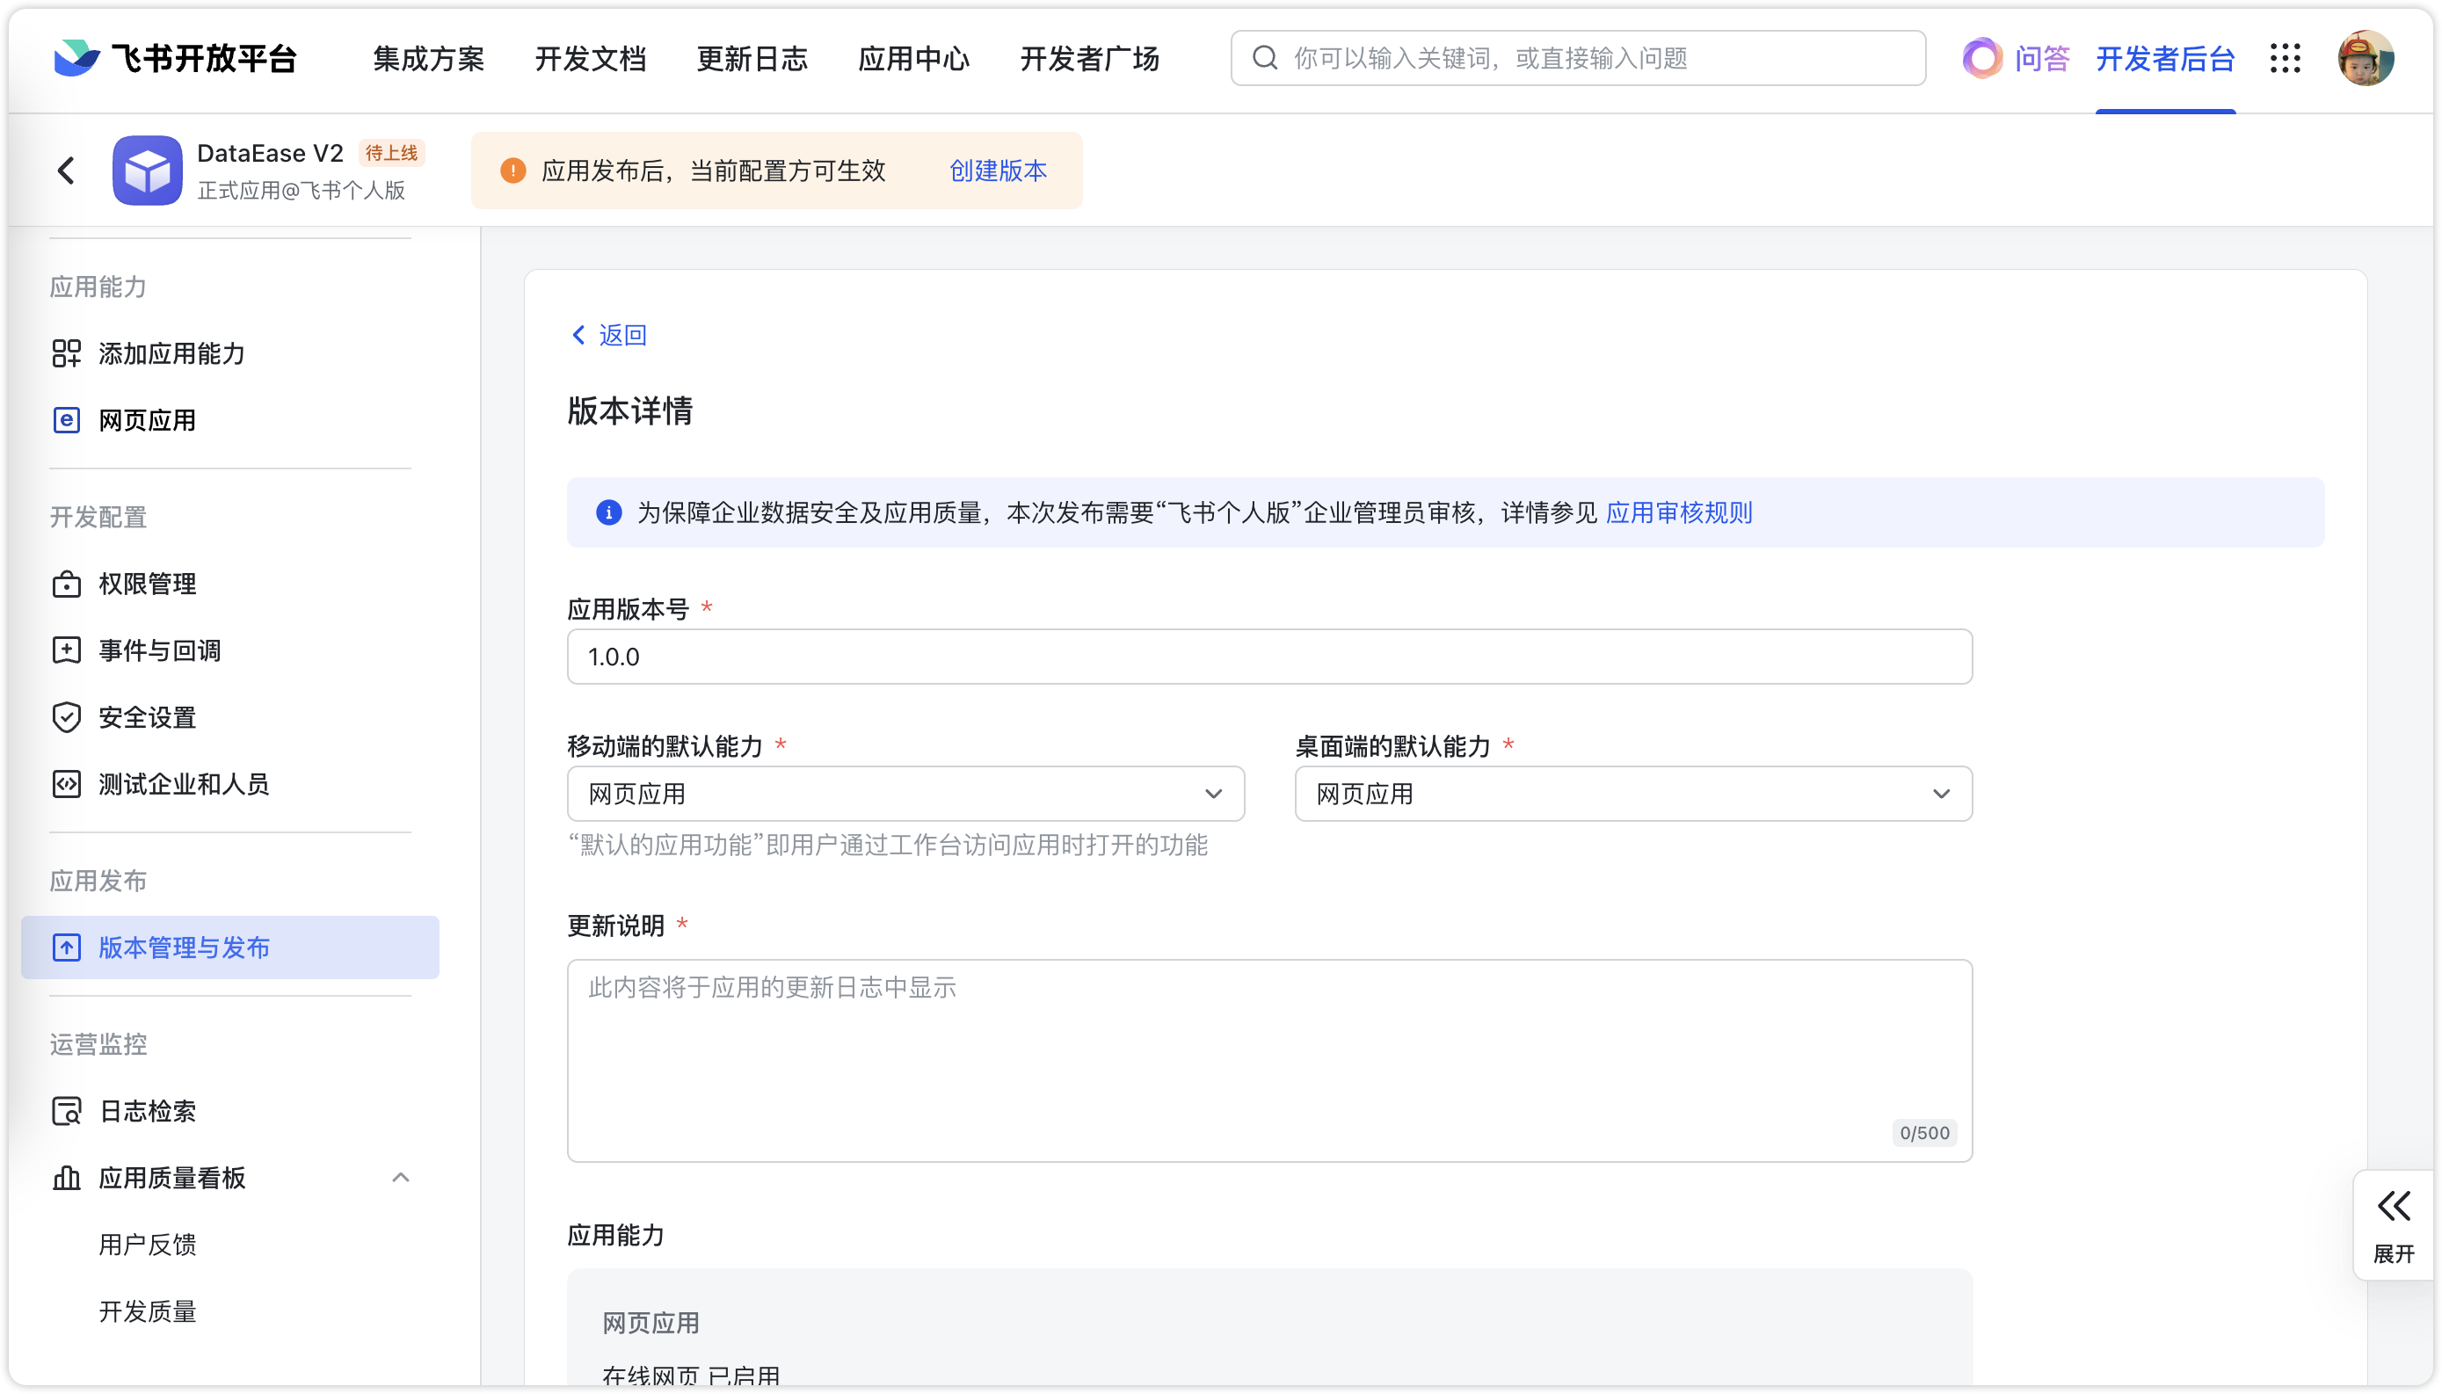Click the 返回 chevron icon
The width and height of the screenshot is (2442, 1394).
578,335
